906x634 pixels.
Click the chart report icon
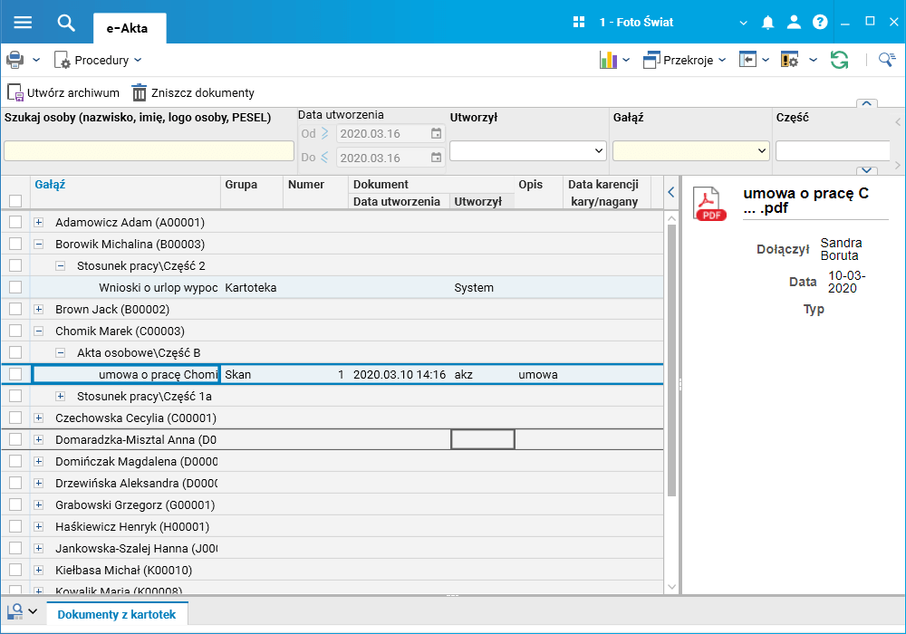point(608,60)
